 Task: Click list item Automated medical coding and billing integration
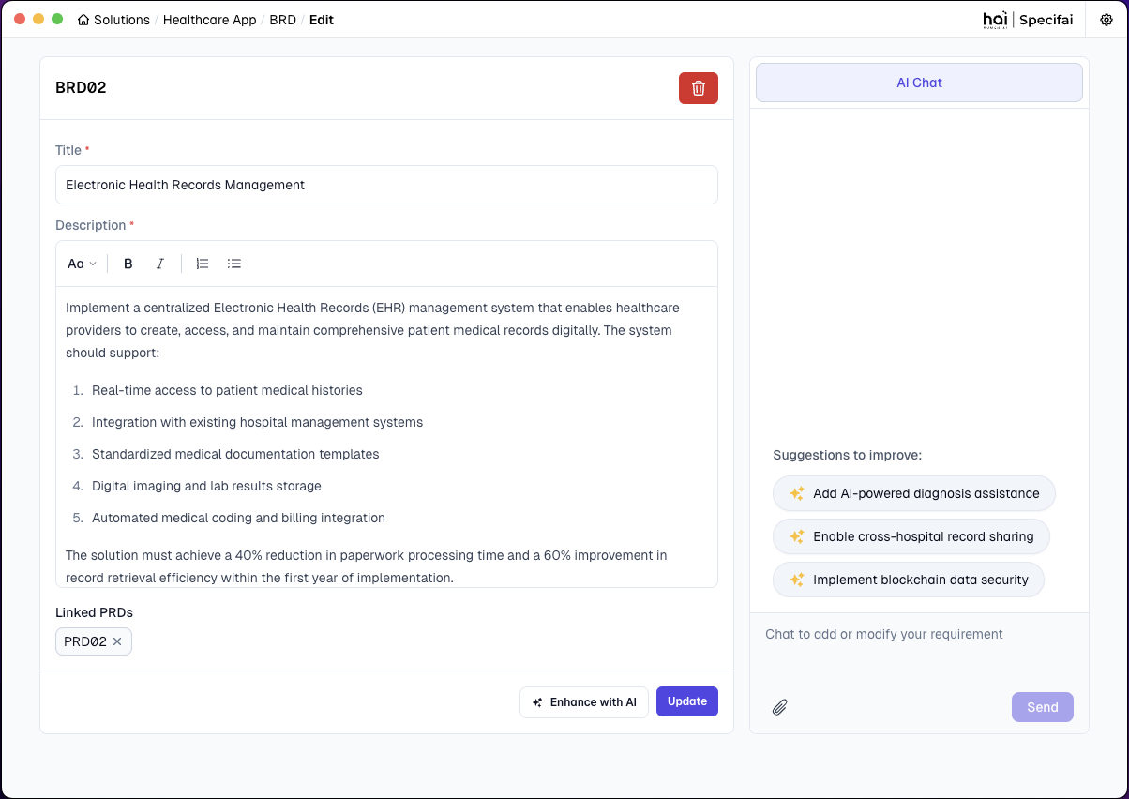click(238, 518)
